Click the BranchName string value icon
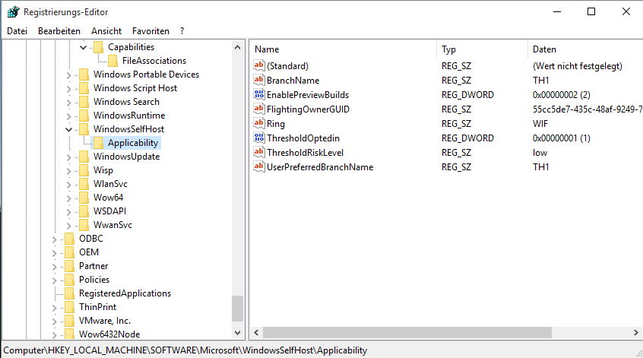The height and width of the screenshot is (358, 643). 259,80
